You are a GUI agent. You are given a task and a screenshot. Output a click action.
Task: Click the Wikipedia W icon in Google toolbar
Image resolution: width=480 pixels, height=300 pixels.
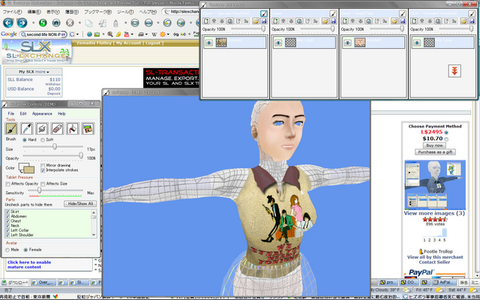154,34
